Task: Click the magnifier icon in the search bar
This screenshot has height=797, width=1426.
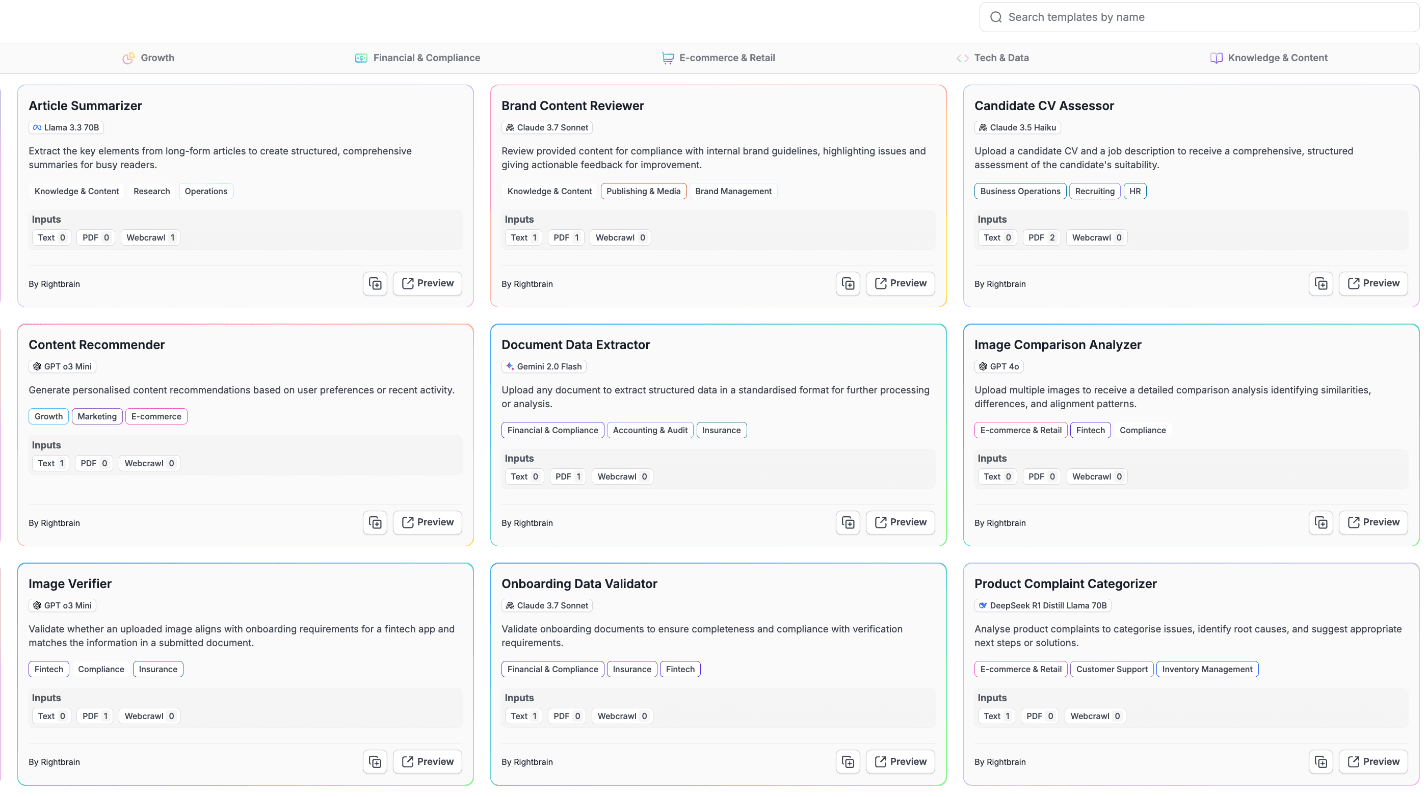Action: click(996, 17)
